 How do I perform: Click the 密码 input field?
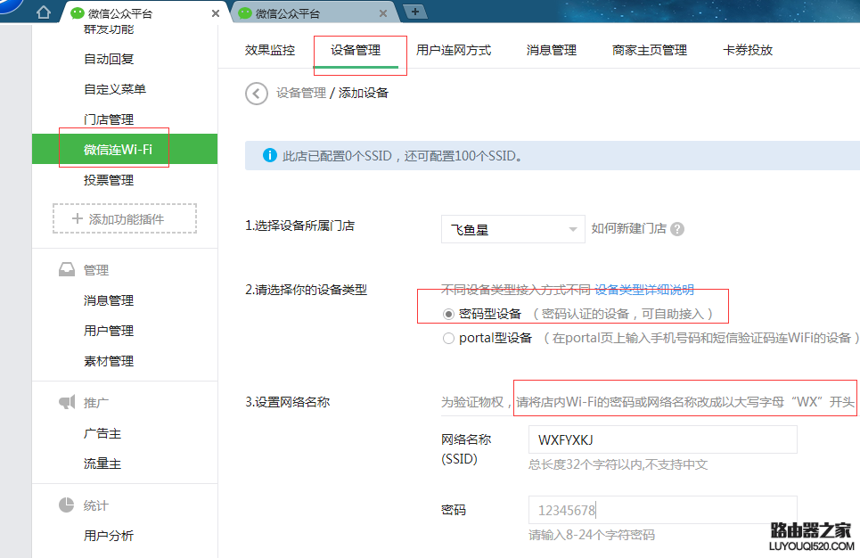(662, 510)
